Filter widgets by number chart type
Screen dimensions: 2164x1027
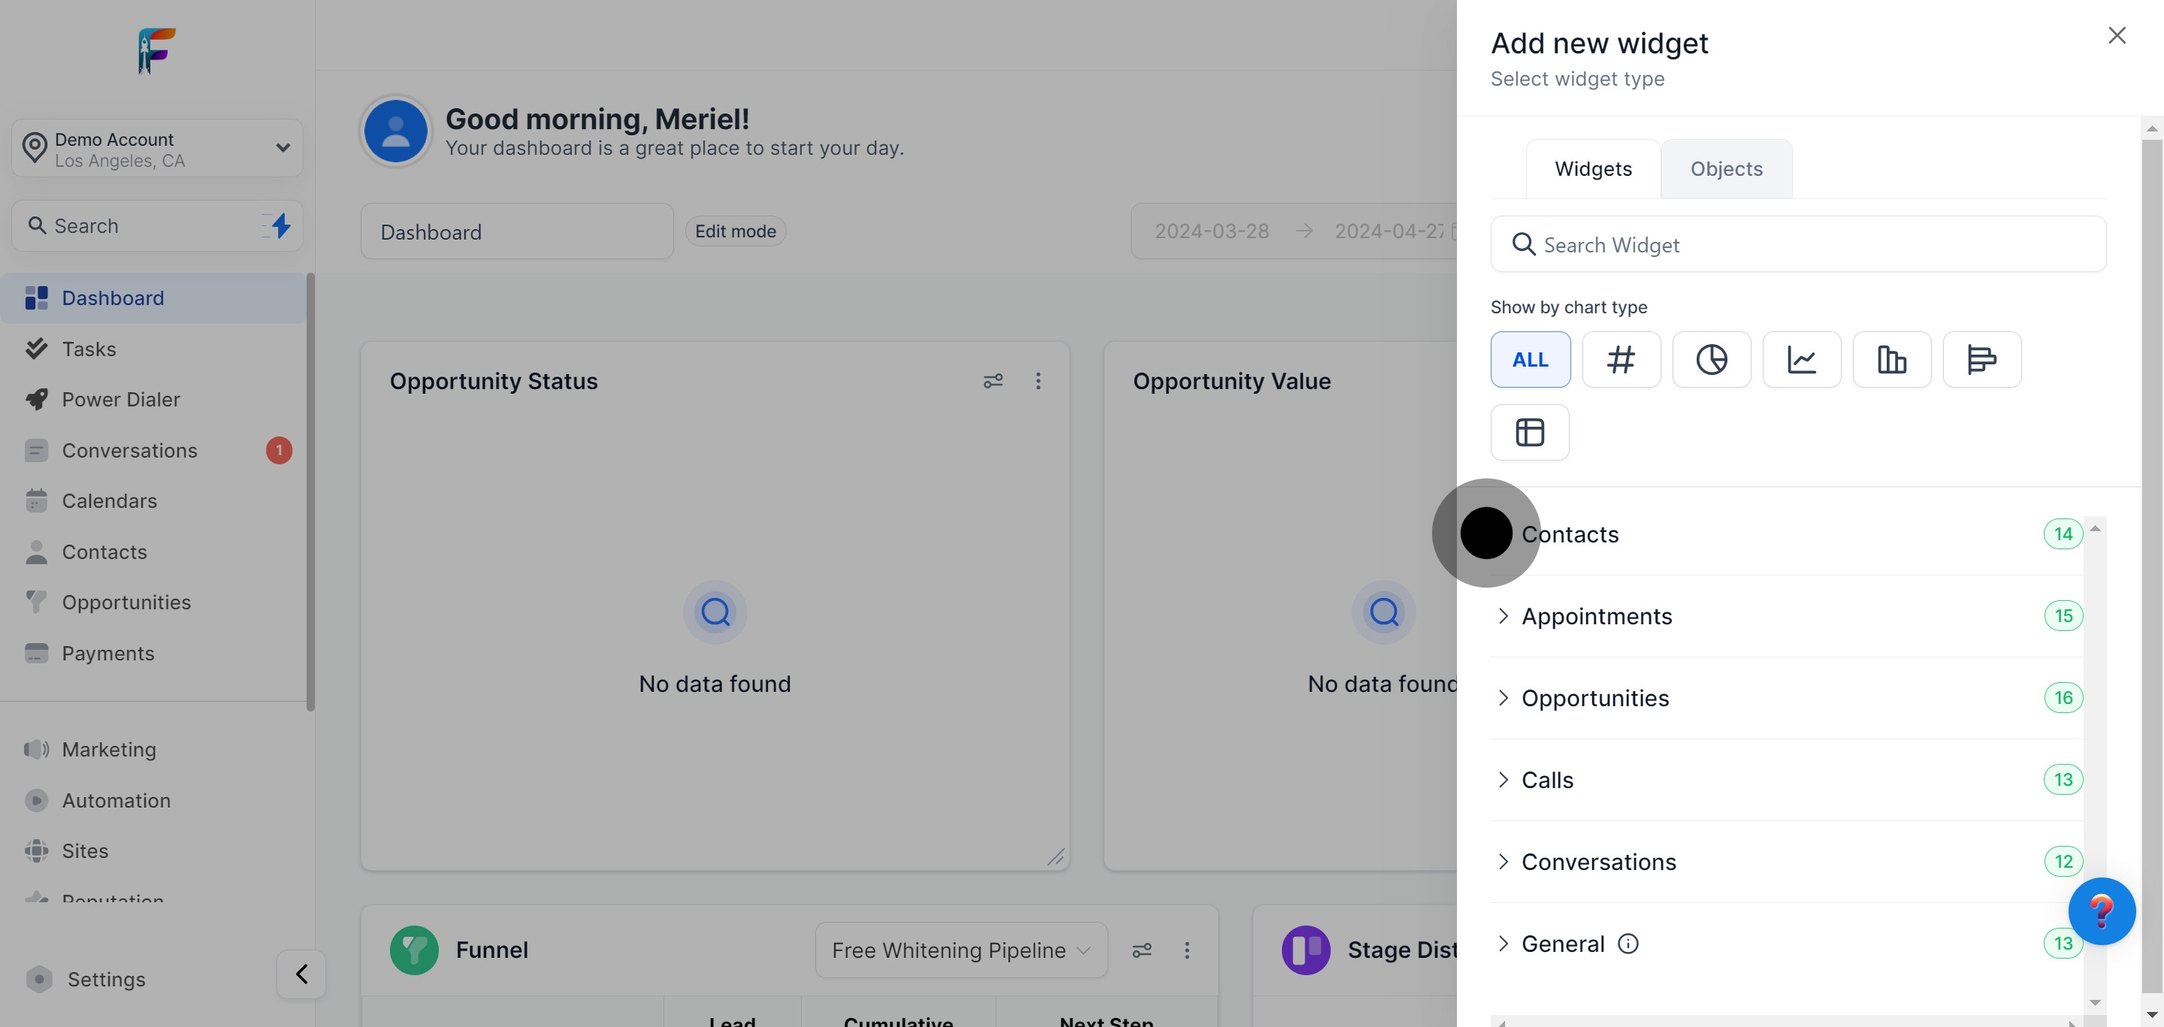click(x=1621, y=359)
